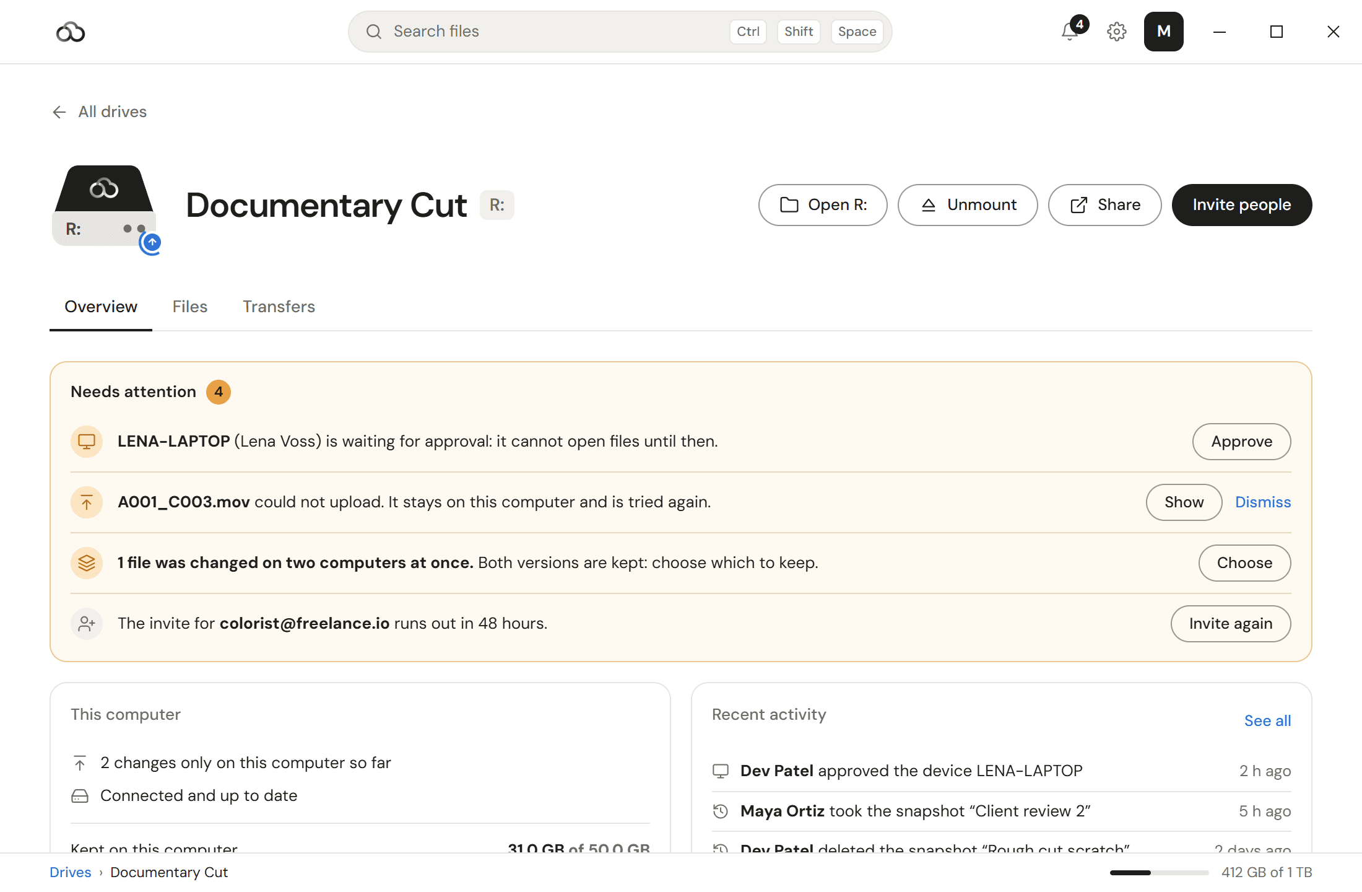Invite colorist@freelance.io again
This screenshot has height=892, width=1362.
[1231, 624]
